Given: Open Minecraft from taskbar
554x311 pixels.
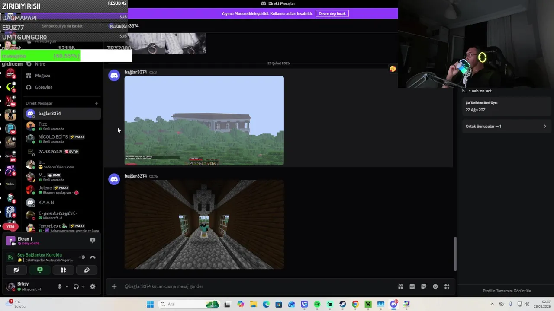Looking at the screenshot, I should pos(368,304).
